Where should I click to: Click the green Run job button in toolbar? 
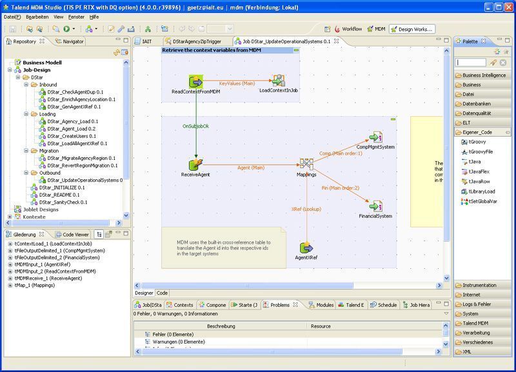coord(66,29)
